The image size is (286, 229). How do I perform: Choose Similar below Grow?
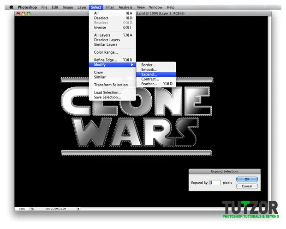point(113,77)
